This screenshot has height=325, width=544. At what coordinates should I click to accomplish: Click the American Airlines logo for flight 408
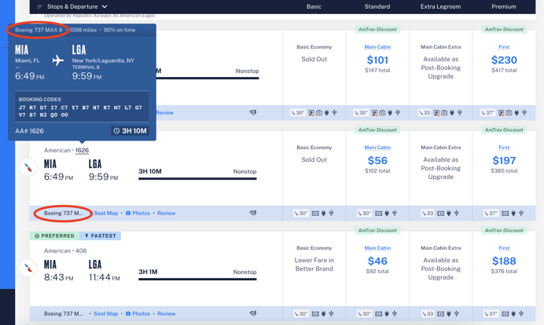point(29,268)
